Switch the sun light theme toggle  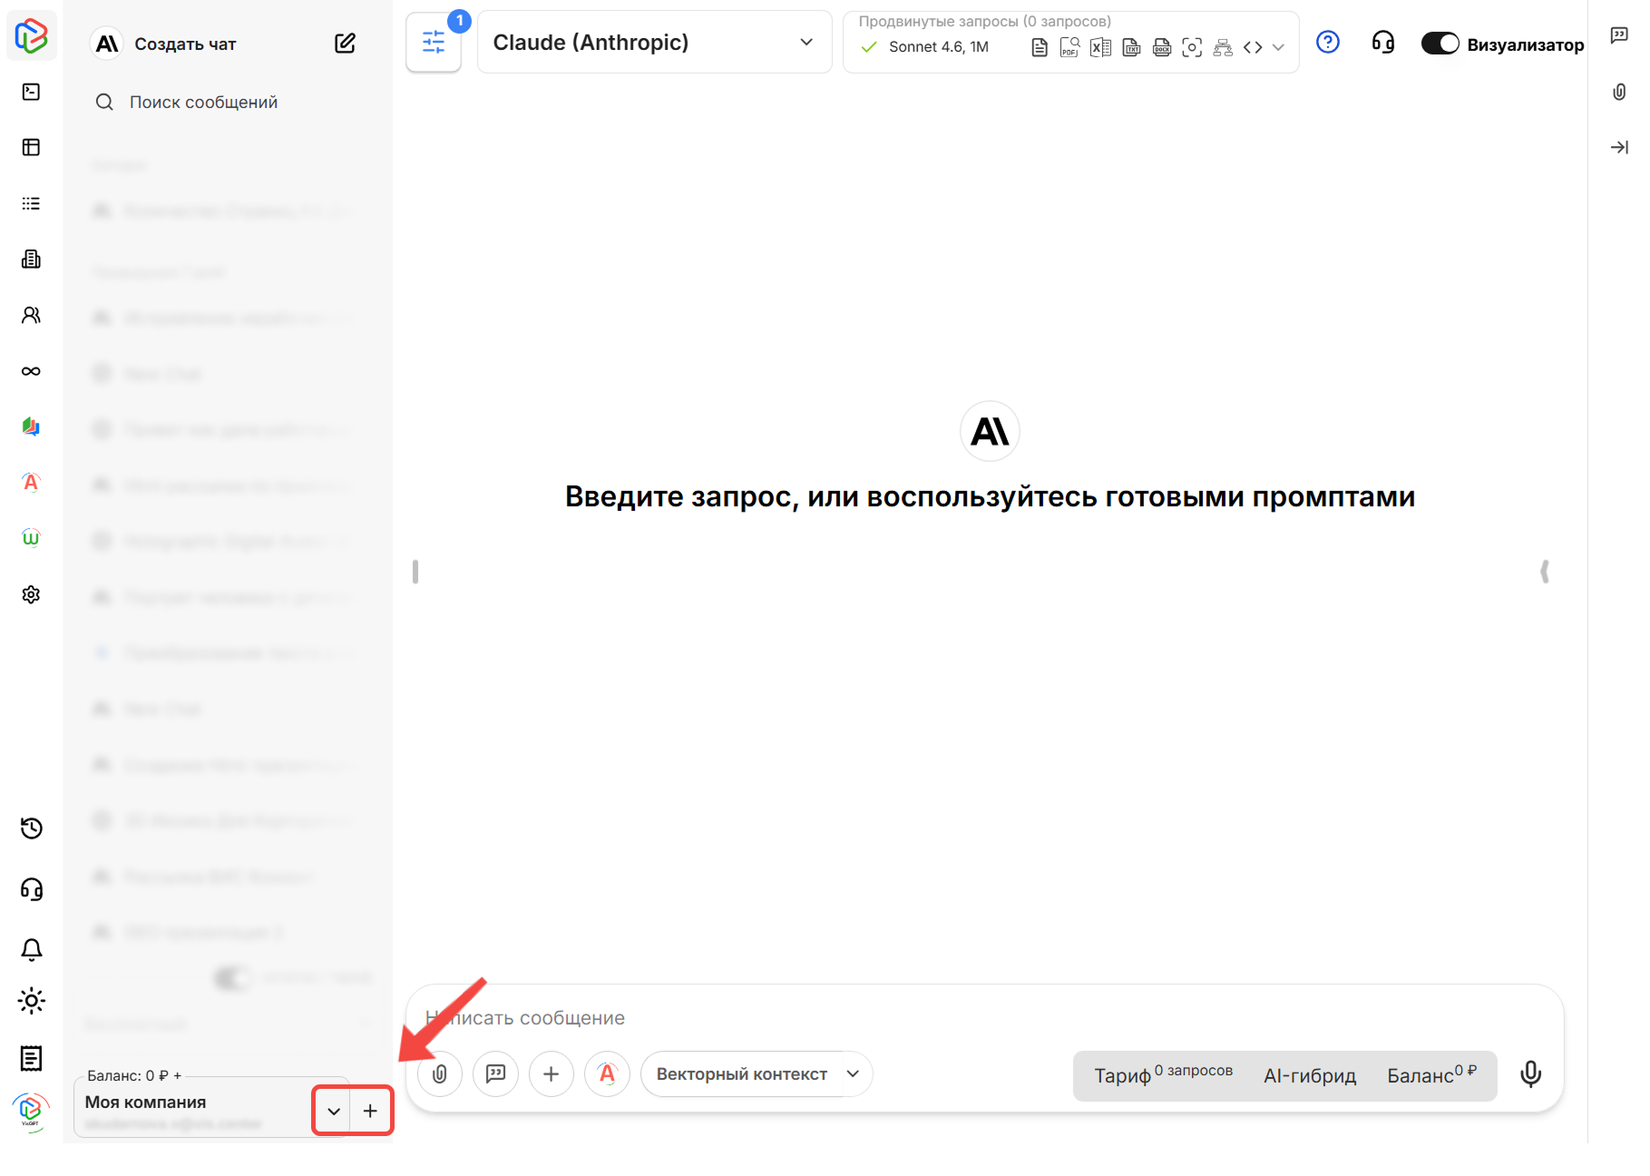pyautogui.click(x=32, y=1002)
